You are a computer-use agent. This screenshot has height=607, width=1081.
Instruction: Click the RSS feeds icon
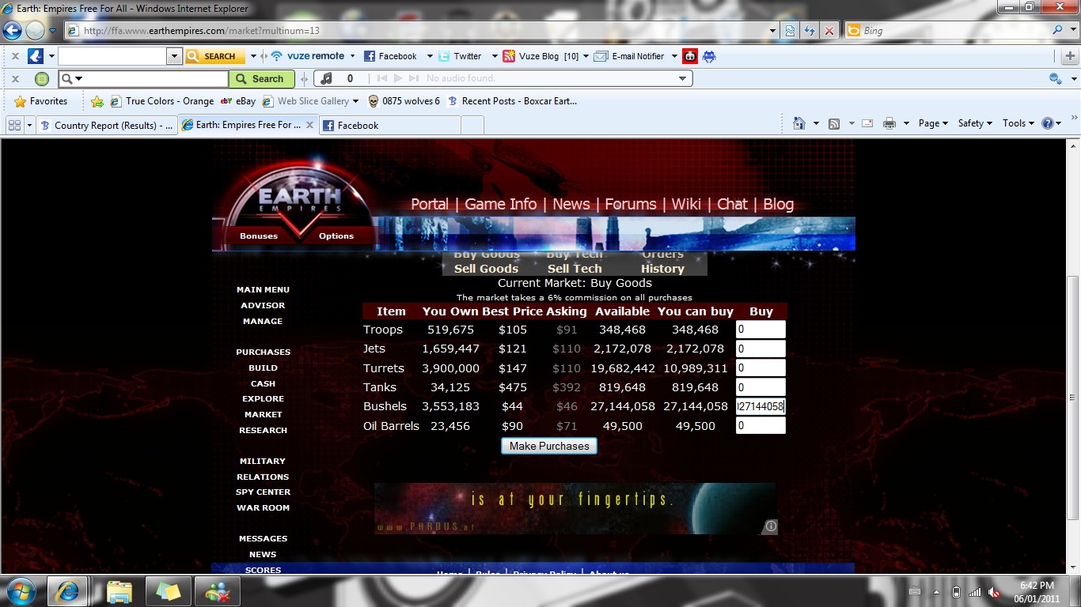[x=833, y=123]
